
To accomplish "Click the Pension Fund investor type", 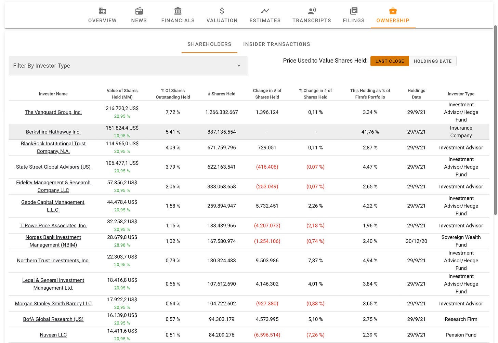I will tap(461, 335).
